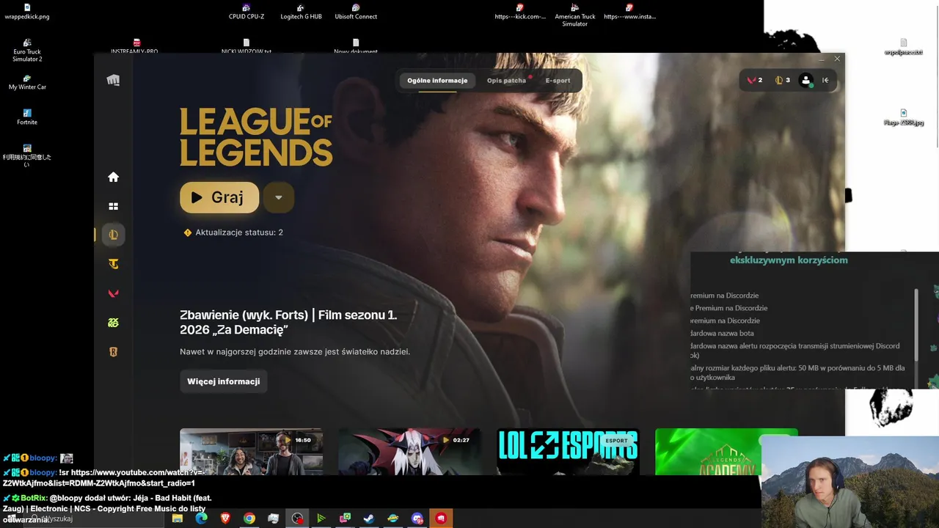
Task: Open Euro Truck Simulator 2 desktop shortcut
Action: [x=27, y=51]
